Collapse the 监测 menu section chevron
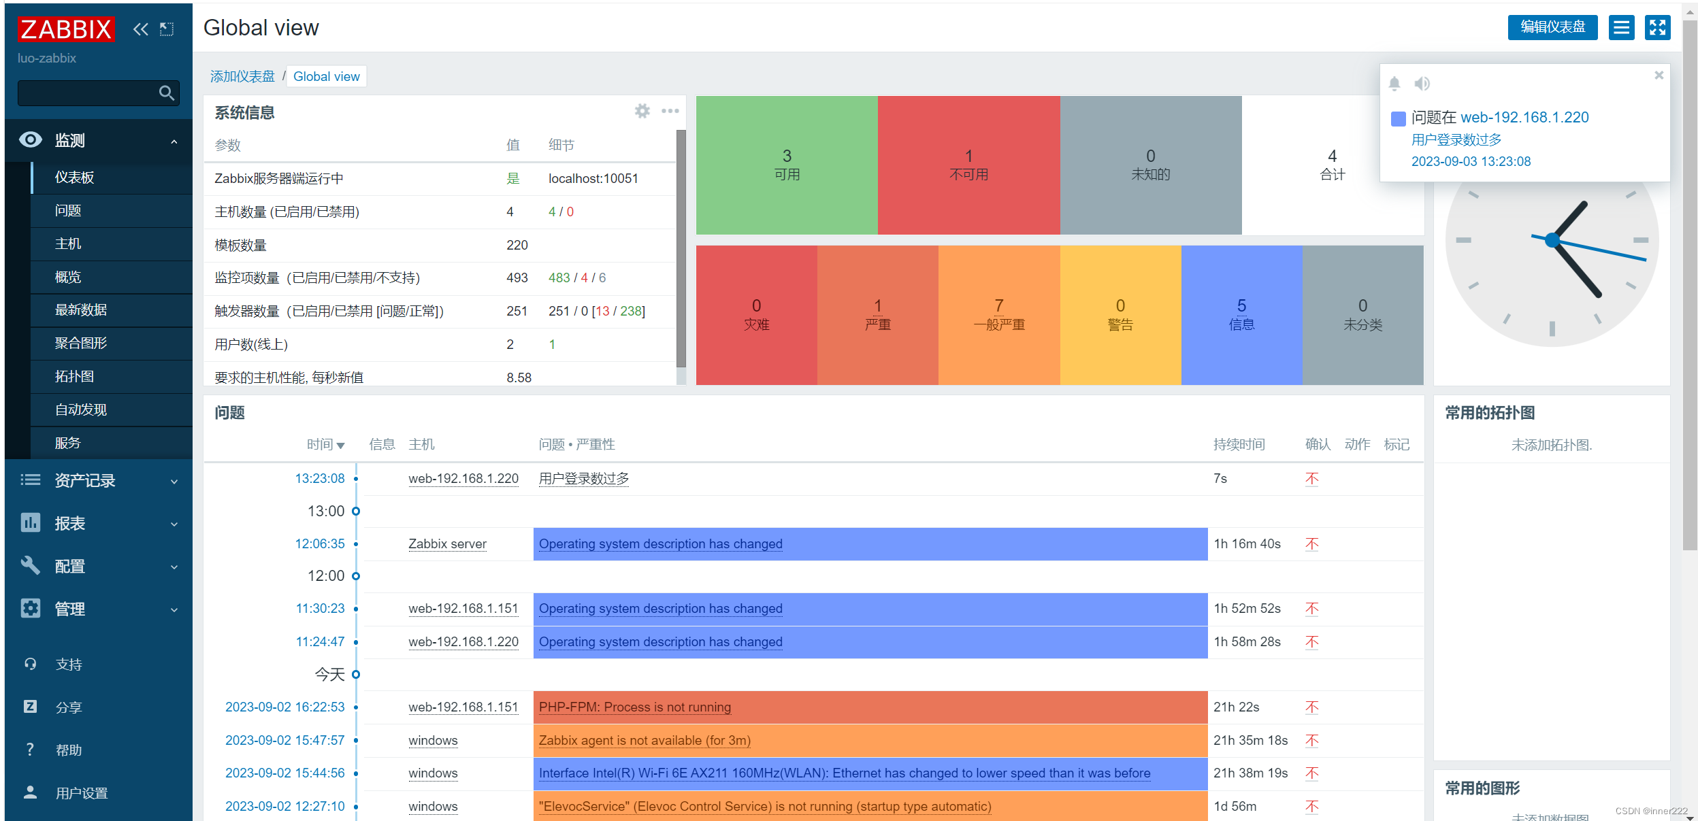Viewport: 1698px width, 821px height. 174,141
